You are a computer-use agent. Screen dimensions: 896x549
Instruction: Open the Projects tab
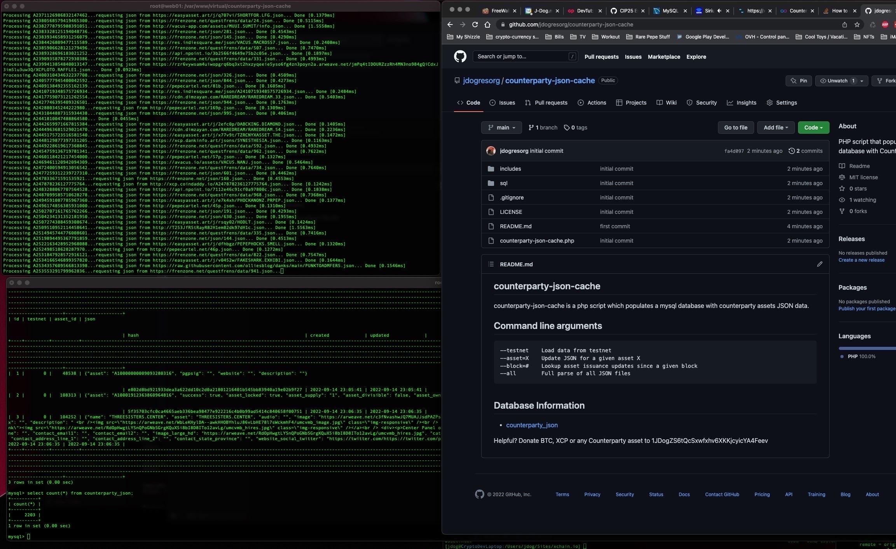point(631,103)
